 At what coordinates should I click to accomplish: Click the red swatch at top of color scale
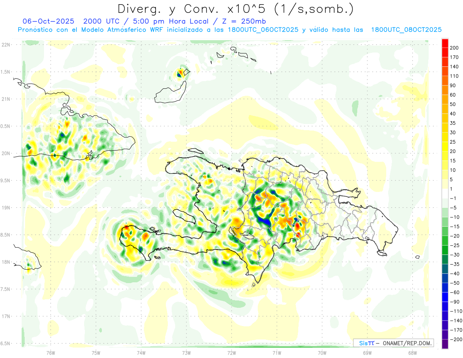(x=445, y=42)
